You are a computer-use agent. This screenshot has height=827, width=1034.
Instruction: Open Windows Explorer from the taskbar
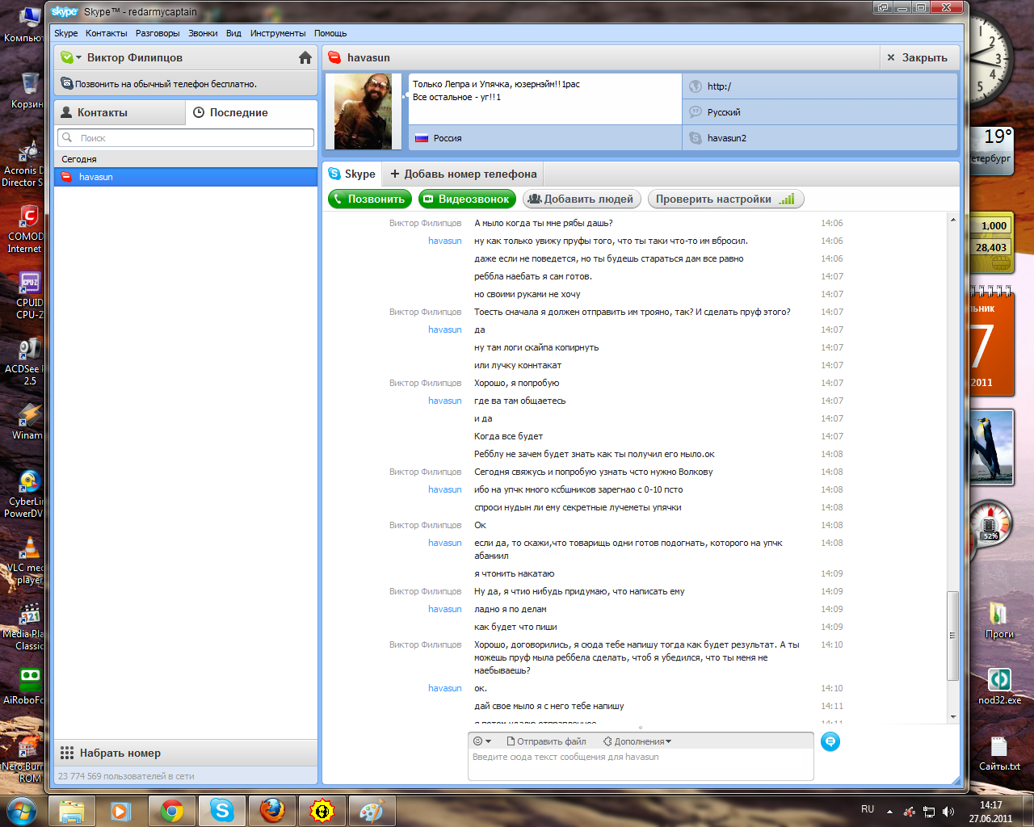pos(72,810)
